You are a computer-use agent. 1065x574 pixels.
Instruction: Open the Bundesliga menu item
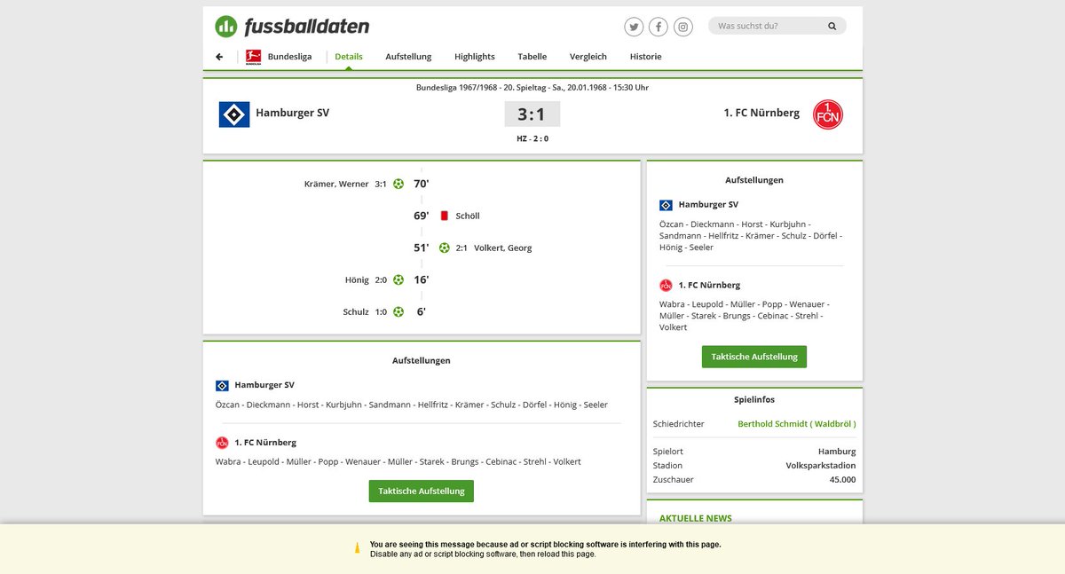click(289, 57)
